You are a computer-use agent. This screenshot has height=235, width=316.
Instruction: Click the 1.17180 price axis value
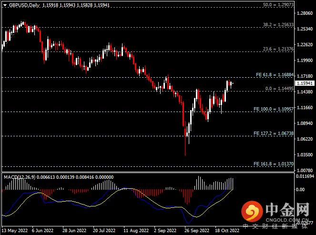click(305, 76)
